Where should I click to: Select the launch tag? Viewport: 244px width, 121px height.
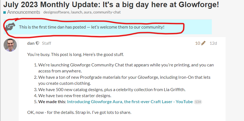tap(77, 12)
